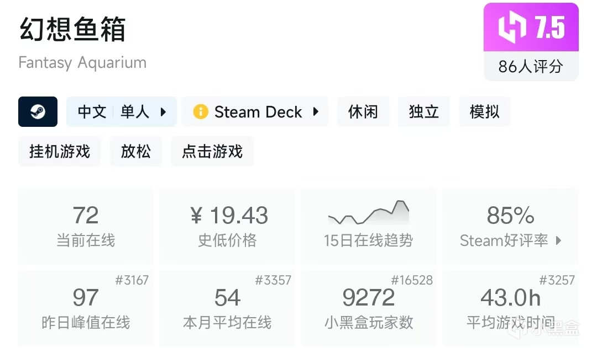597x348 pixels.
Task: Click the Heybox logo in score badge
Action: pyautogui.click(x=511, y=27)
